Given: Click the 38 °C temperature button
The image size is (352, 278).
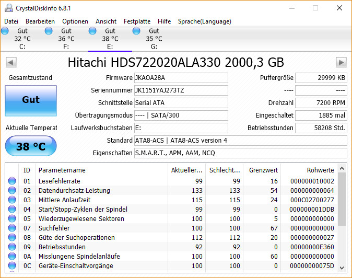Looking at the screenshot, I should pyautogui.click(x=31, y=146).
